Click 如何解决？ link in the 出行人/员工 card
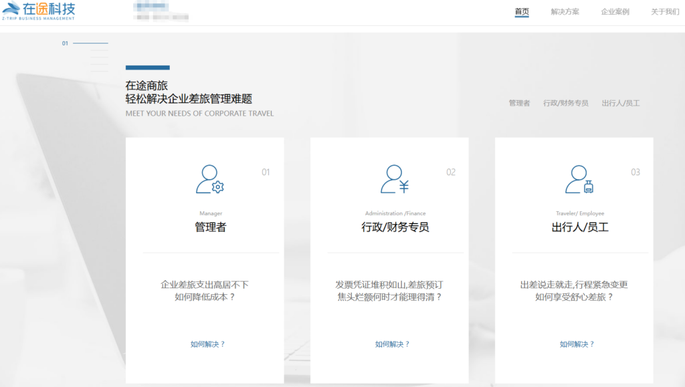The height and width of the screenshot is (387, 685). (x=577, y=344)
